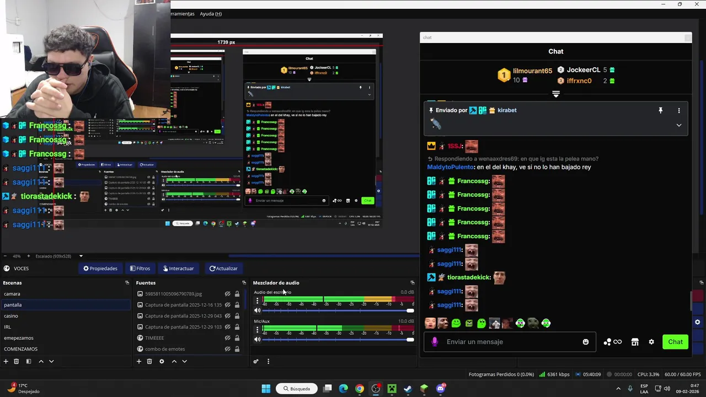Open Steam from the taskbar

click(408, 389)
